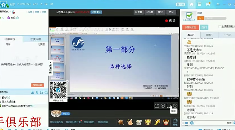Search audience with the magnifier icon

(46, 92)
